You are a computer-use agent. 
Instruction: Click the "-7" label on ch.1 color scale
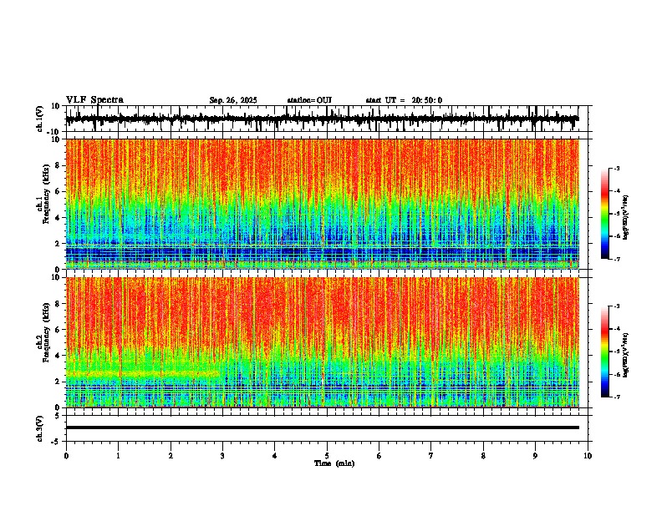point(616,259)
